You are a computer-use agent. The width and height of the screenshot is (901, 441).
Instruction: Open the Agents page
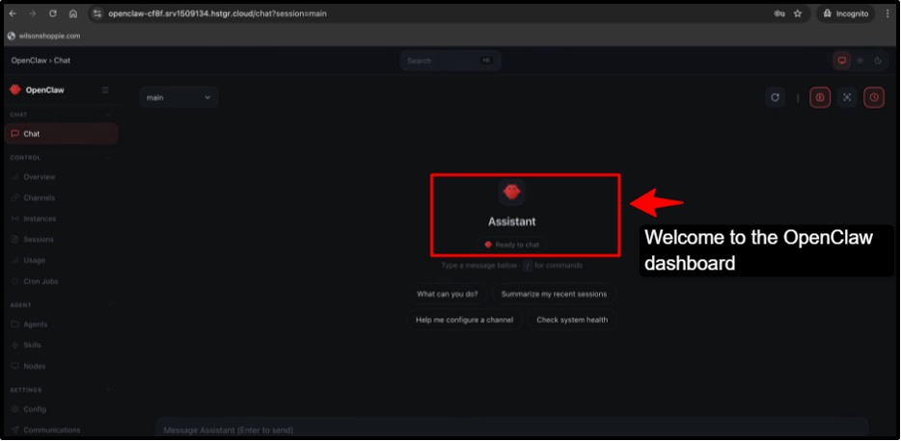(35, 324)
